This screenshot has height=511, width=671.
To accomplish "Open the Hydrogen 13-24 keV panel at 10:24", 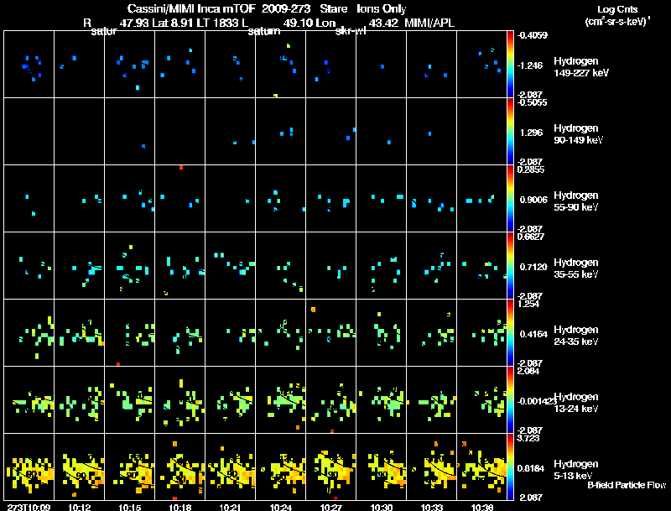I will pos(281,400).
